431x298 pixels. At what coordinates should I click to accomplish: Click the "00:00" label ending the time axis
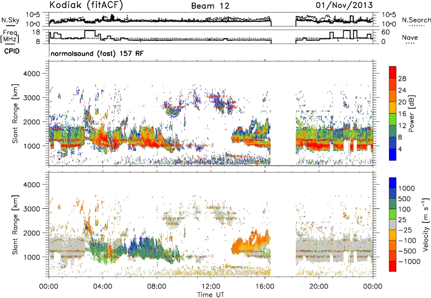(x=373, y=287)
